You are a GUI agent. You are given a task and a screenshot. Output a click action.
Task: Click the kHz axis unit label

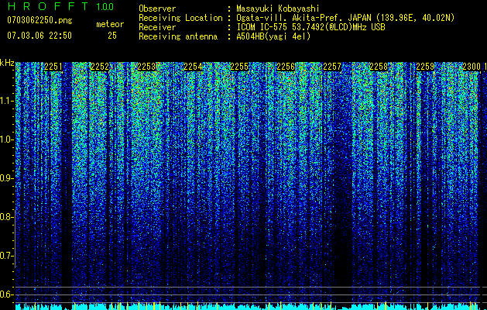[7, 63]
